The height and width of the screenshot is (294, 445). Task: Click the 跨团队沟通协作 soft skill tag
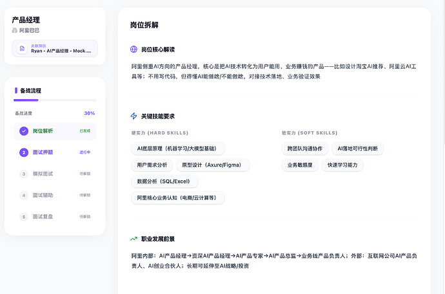(305, 149)
